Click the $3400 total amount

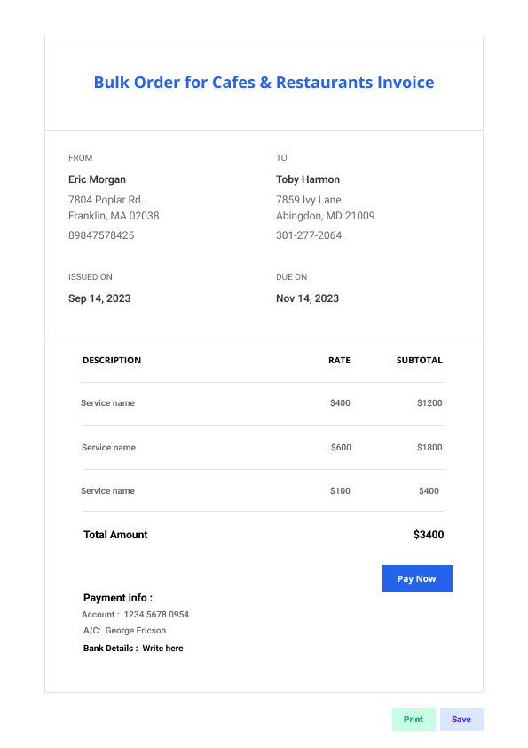pyautogui.click(x=429, y=535)
